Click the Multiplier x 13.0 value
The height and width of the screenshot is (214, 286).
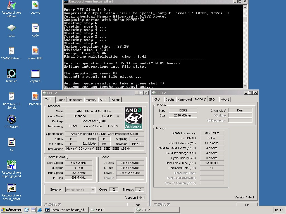pyautogui.click(x=78, y=168)
